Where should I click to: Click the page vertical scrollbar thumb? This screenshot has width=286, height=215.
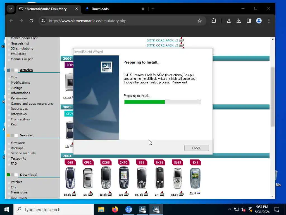point(273,97)
